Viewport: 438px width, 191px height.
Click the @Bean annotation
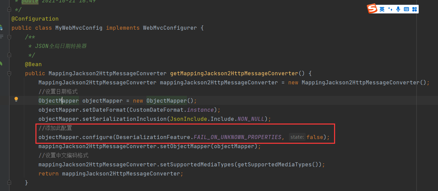point(33,64)
